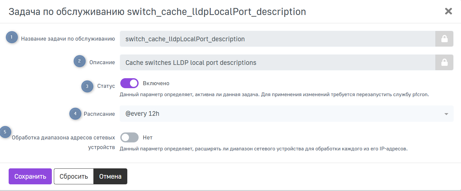
Task: Click the Сбросить button
Action: (x=74, y=176)
